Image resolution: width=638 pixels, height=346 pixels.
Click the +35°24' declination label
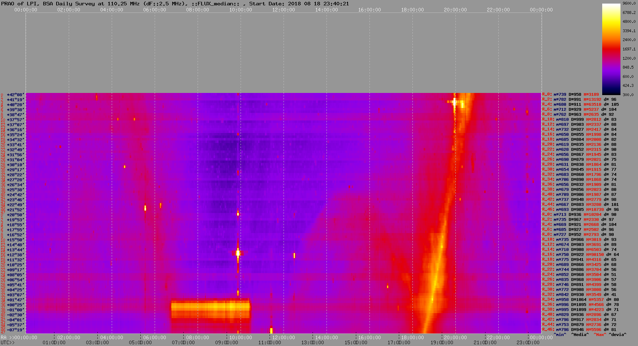[x=15, y=135]
